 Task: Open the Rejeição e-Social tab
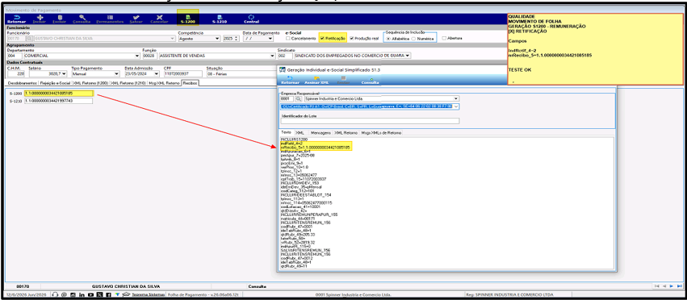tap(55, 83)
